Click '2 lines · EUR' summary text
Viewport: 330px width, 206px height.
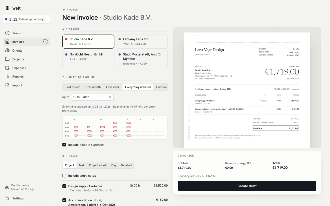tap(186, 155)
